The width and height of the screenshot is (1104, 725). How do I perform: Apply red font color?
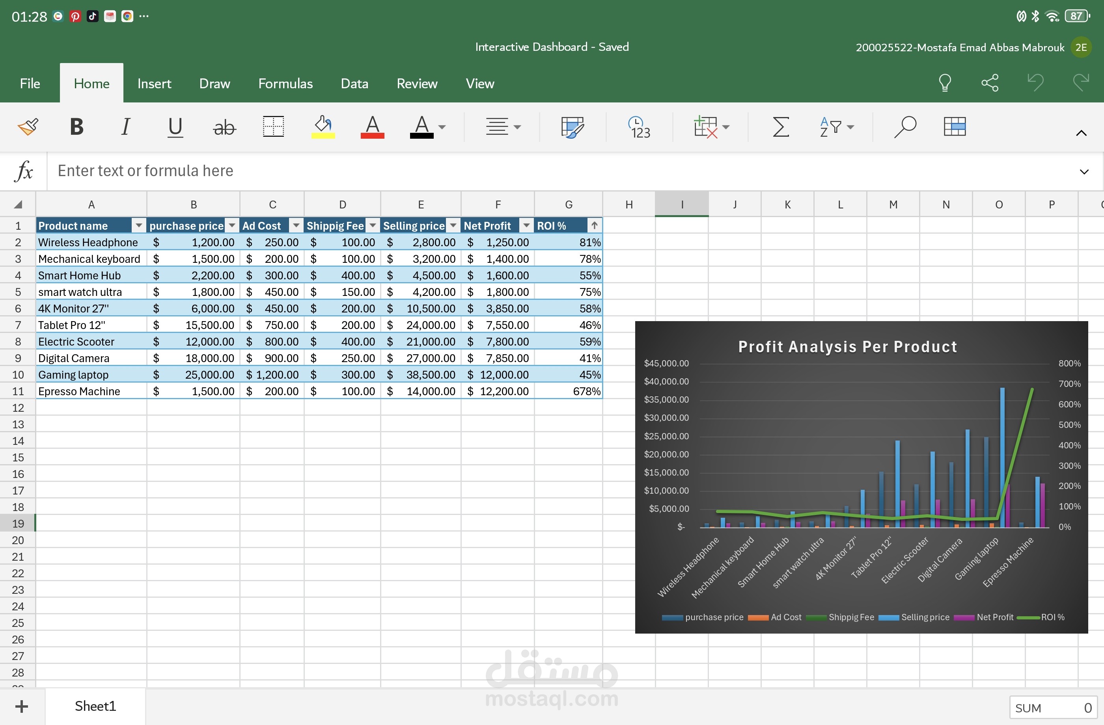coord(372,127)
